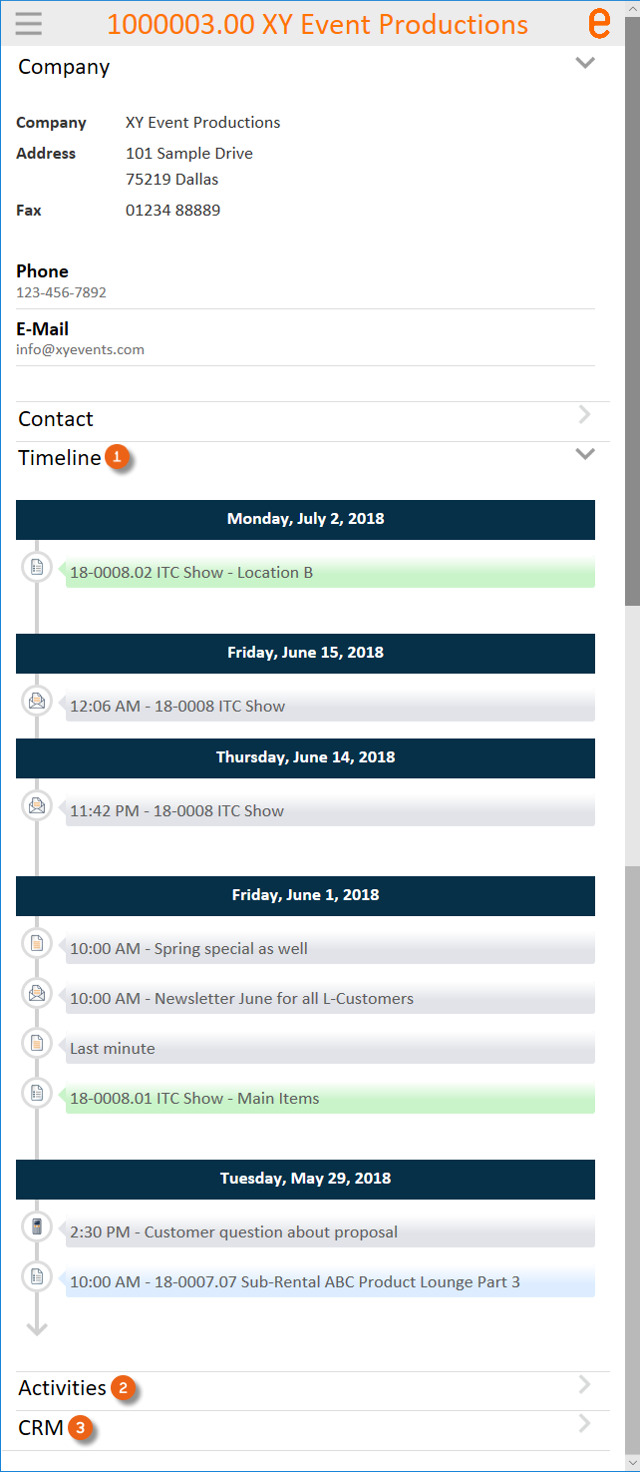Collapse the Timeline section chevron
The height and width of the screenshot is (1474, 640).
pos(585,454)
